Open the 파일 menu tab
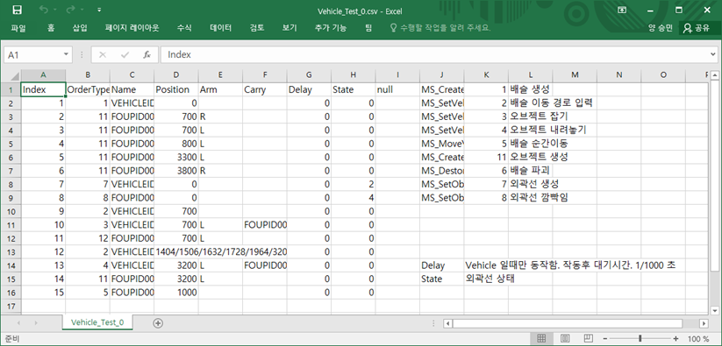 click(18, 28)
